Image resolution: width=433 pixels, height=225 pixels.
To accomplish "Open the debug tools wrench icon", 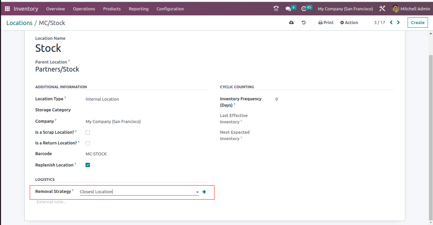I will pos(382,9).
